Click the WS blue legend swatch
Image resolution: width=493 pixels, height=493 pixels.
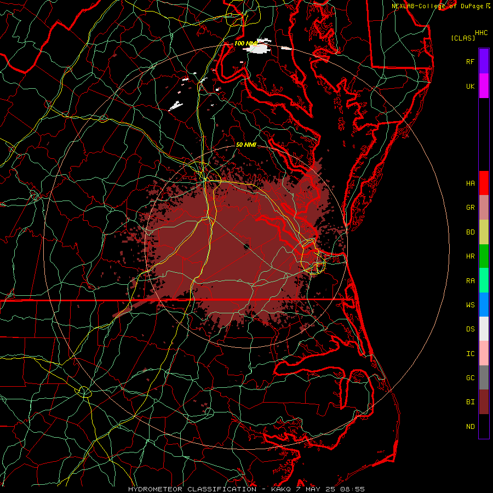pyautogui.click(x=484, y=305)
